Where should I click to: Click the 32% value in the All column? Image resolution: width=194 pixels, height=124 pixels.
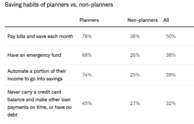171,103
